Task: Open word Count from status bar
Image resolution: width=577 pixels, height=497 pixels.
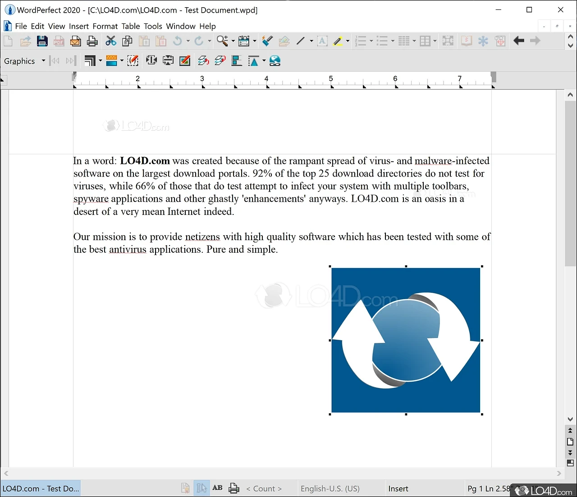Action: (264, 488)
